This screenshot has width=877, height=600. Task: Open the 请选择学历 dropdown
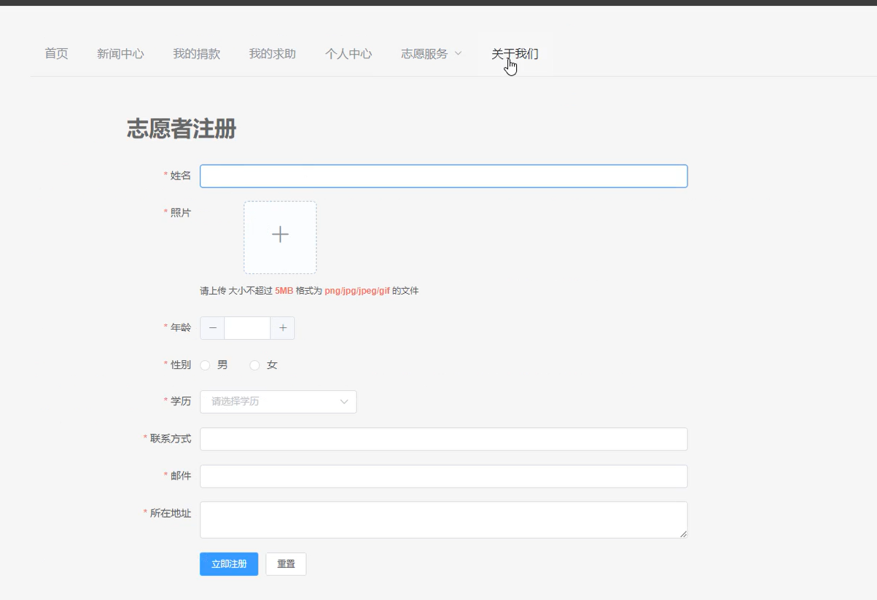click(278, 402)
